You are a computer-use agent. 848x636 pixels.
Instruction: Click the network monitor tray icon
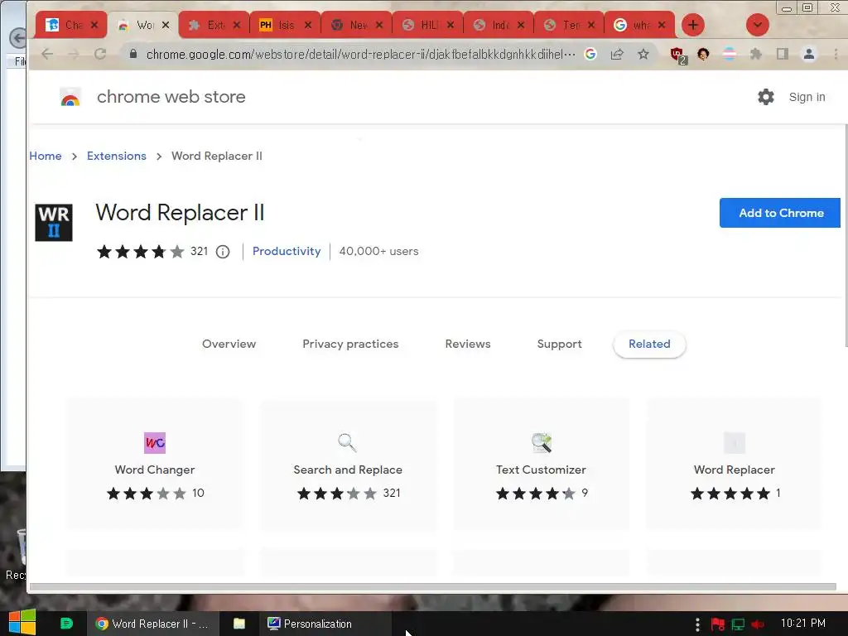pyautogui.click(x=738, y=624)
